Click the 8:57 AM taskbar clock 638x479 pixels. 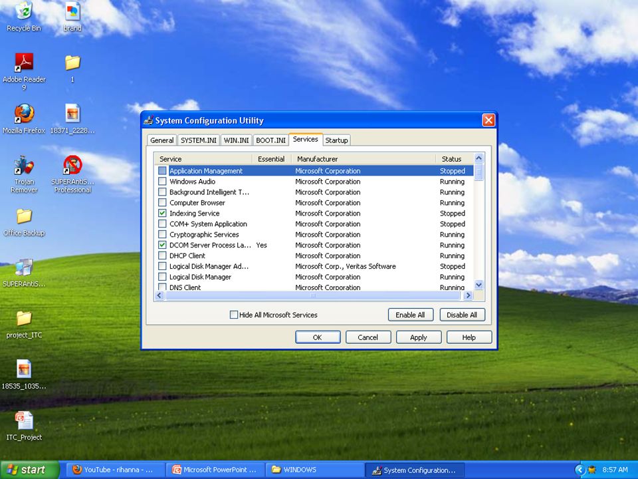pyautogui.click(x=615, y=470)
